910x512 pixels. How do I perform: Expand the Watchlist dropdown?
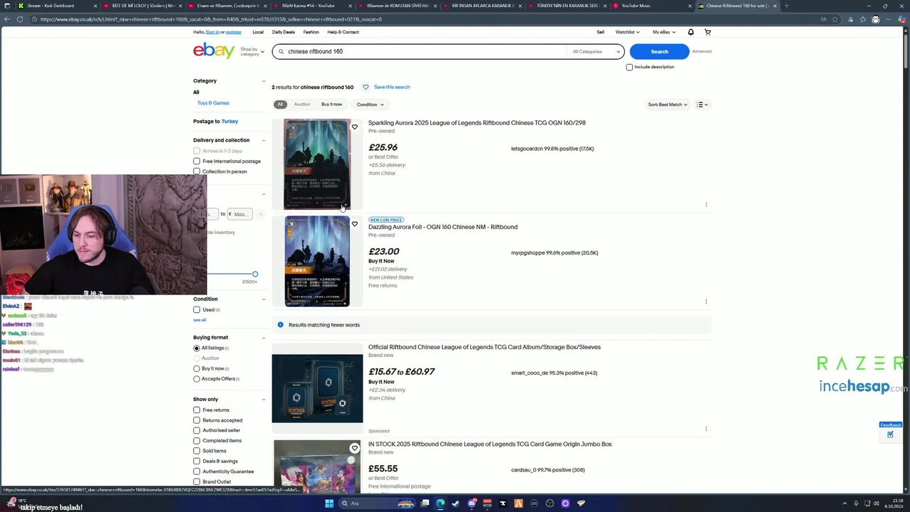(x=627, y=32)
